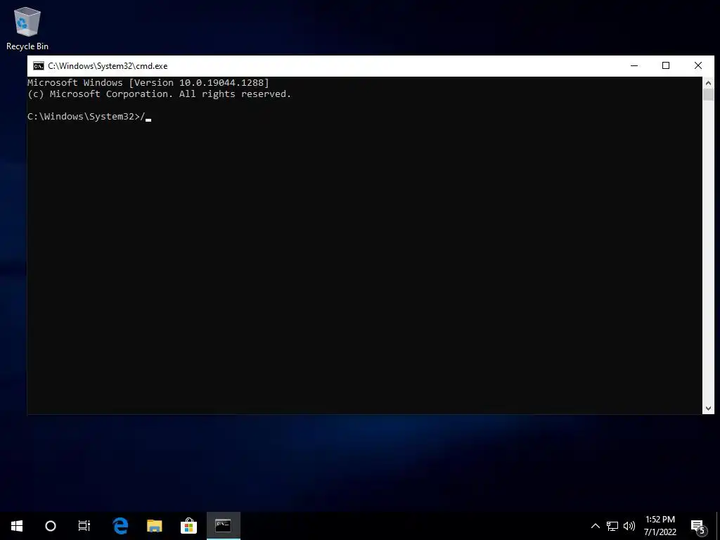Click the console scrollbar down arrow
The height and width of the screenshot is (540, 720).
tap(708, 408)
